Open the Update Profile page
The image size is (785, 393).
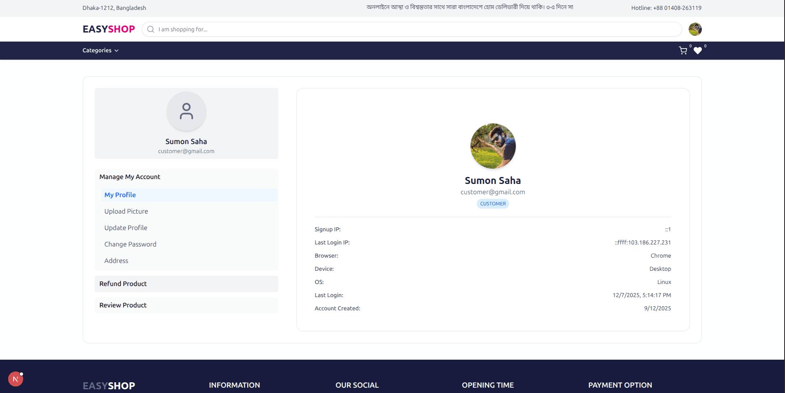126,228
